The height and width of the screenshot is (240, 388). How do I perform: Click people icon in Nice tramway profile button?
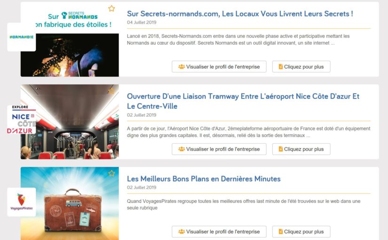click(182, 149)
